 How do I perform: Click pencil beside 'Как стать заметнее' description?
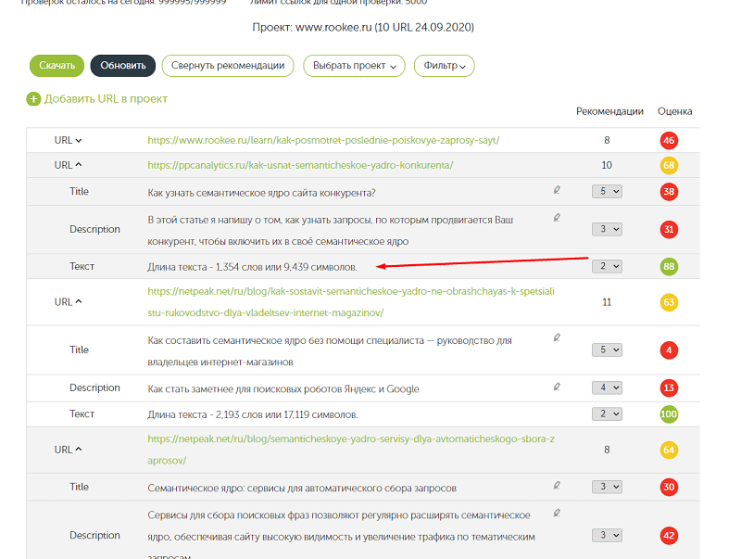557,386
